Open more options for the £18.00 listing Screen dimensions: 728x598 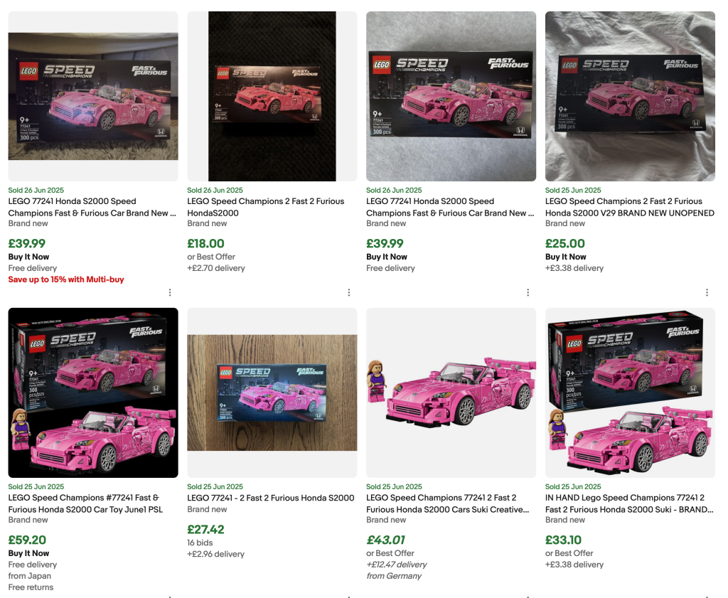349,292
